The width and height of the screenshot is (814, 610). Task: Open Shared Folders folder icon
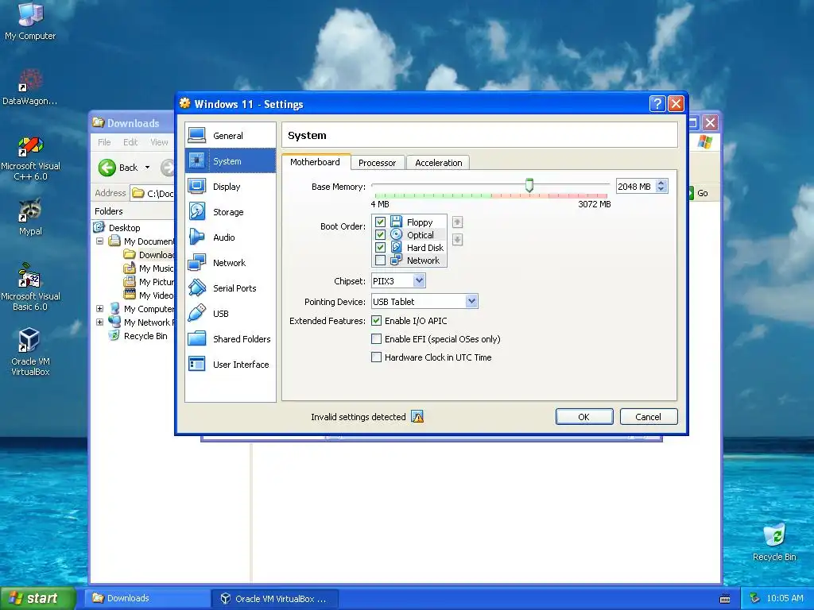(x=197, y=338)
